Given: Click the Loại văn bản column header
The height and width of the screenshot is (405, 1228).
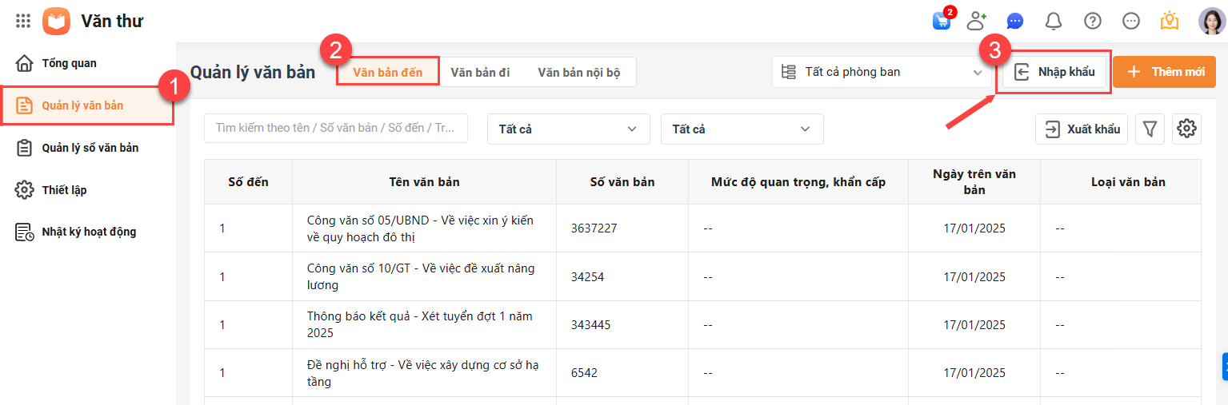Looking at the screenshot, I should 1128,182.
